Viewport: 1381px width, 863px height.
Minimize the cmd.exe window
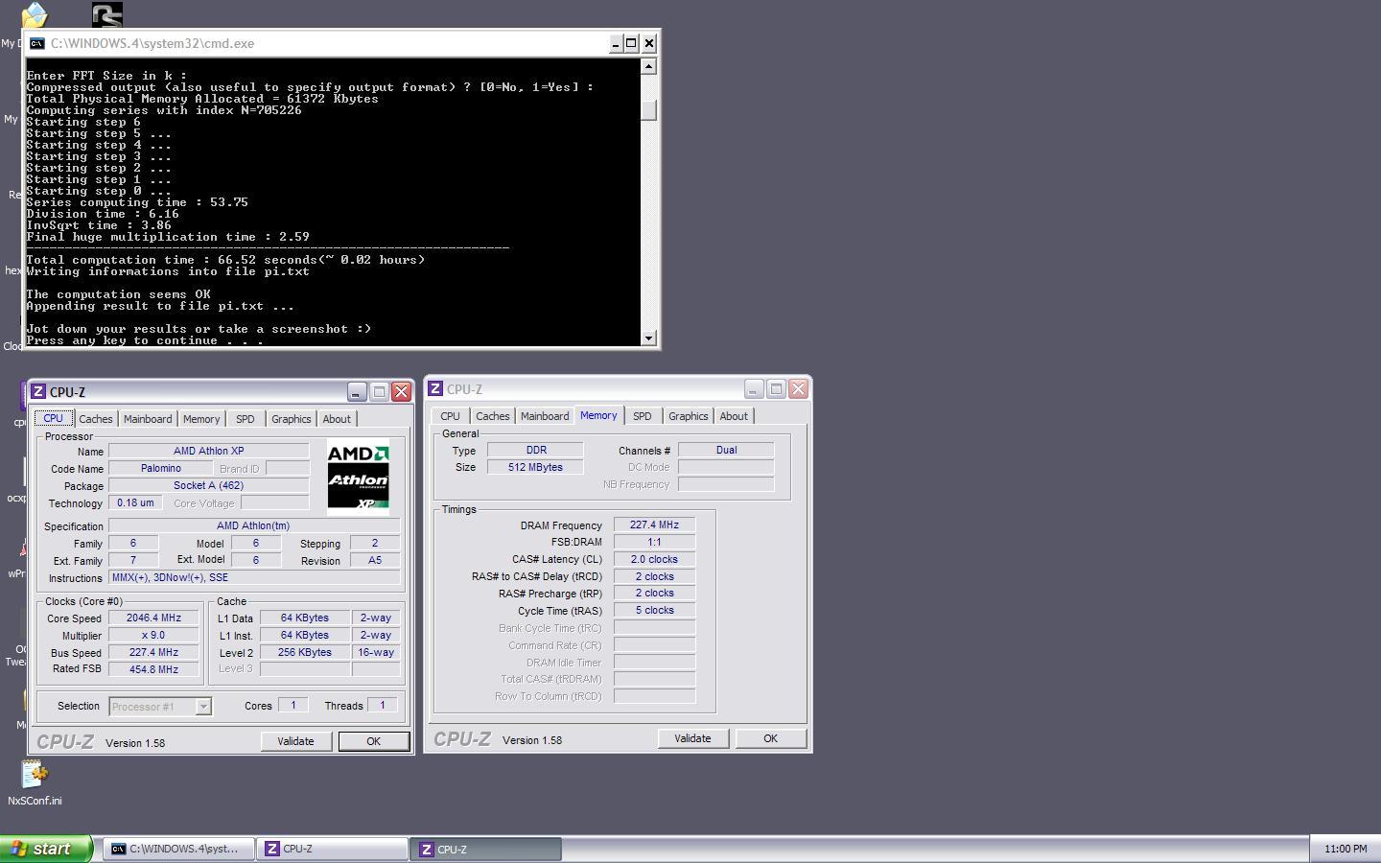click(x=616, y=43)
